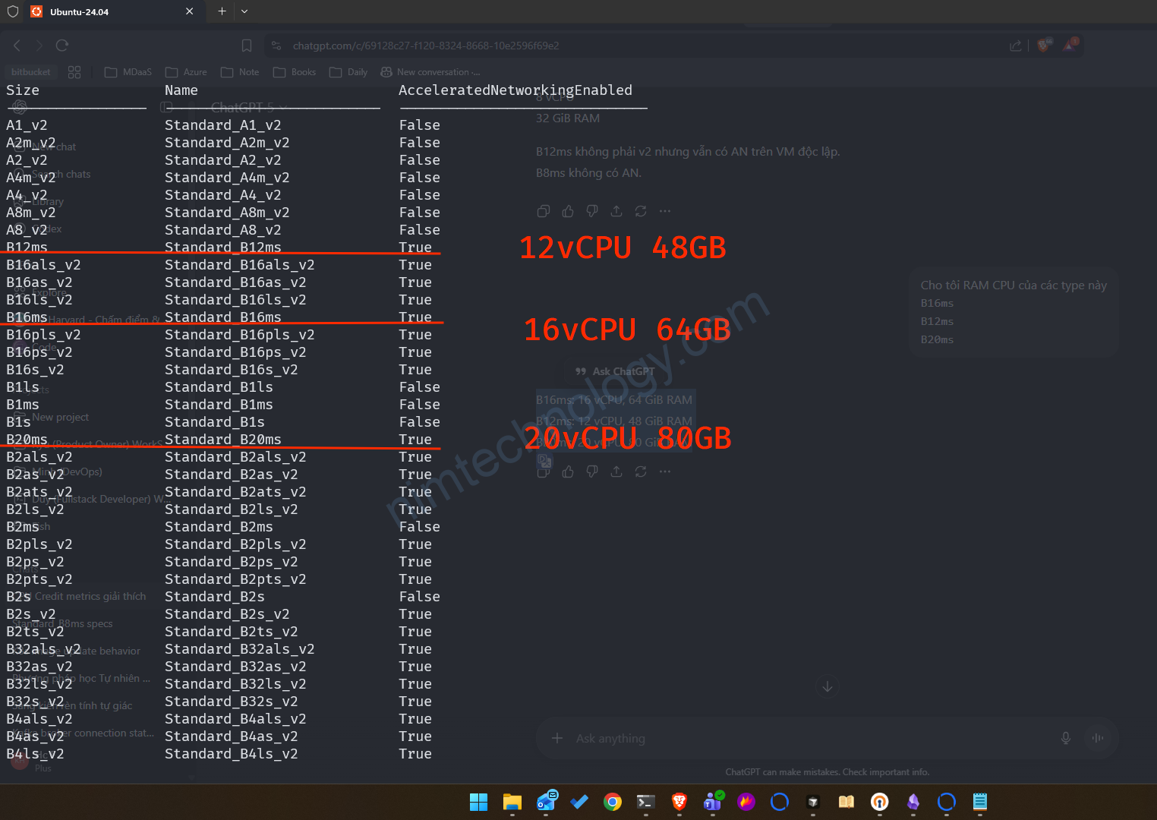Image resolution: width=1157 pixels, height=820 pixels.
Task: Open Brave browser from the taskbar
Action: tap(679, 802)
